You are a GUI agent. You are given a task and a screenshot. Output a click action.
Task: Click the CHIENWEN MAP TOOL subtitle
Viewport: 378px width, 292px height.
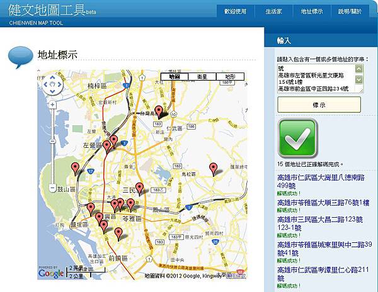click(x=36, y=23)
